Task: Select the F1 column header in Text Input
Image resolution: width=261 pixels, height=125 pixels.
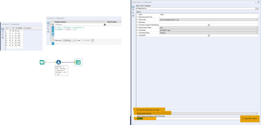Action: tap(10, 31)
